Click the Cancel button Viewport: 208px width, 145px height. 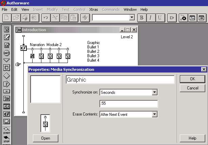[193, 88]
